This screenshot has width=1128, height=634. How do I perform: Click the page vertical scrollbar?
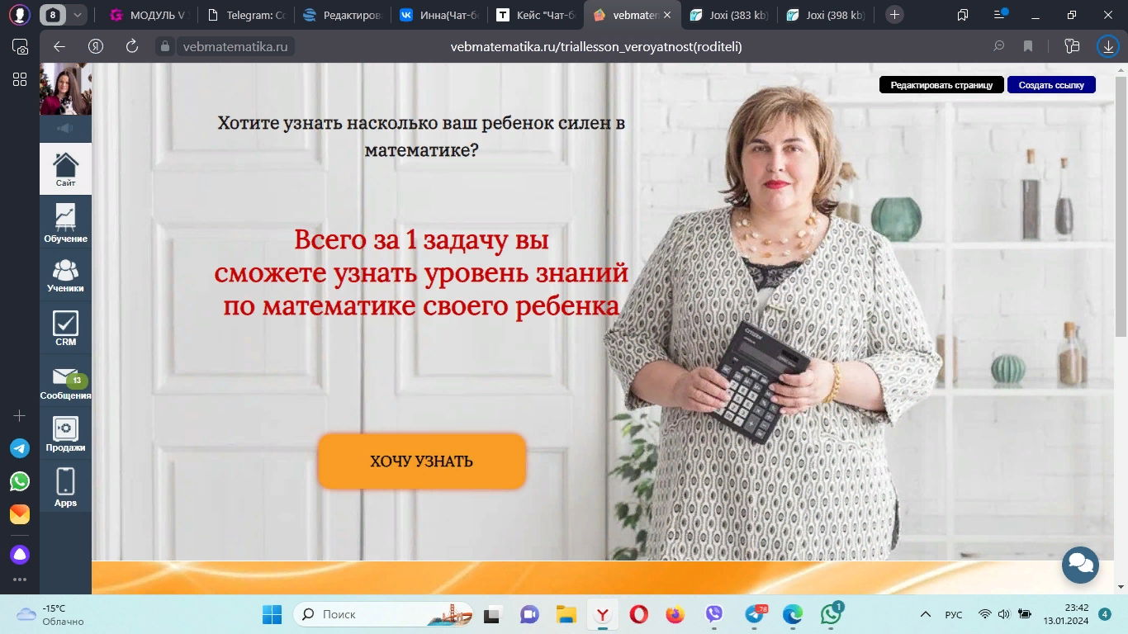tap(1121, 206)
